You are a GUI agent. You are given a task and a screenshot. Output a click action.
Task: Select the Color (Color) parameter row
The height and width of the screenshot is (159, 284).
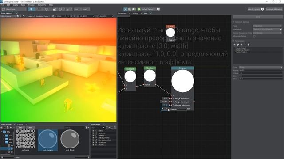coord(258,48)
